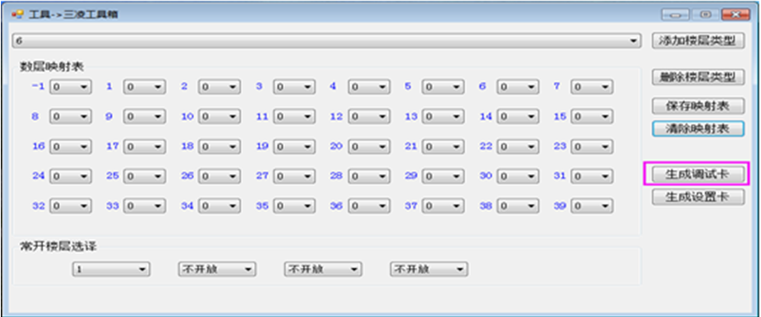
Task: Open the dropdown for floor 9
Action: (145, 117)
